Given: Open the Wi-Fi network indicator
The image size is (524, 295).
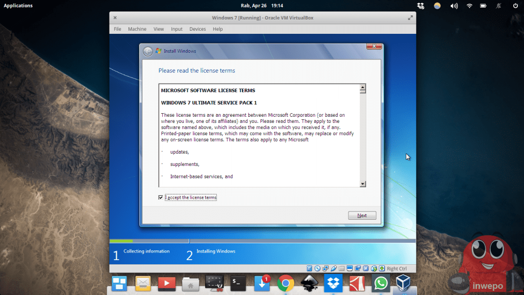Looking at the screenshot, I should (469, 6).
